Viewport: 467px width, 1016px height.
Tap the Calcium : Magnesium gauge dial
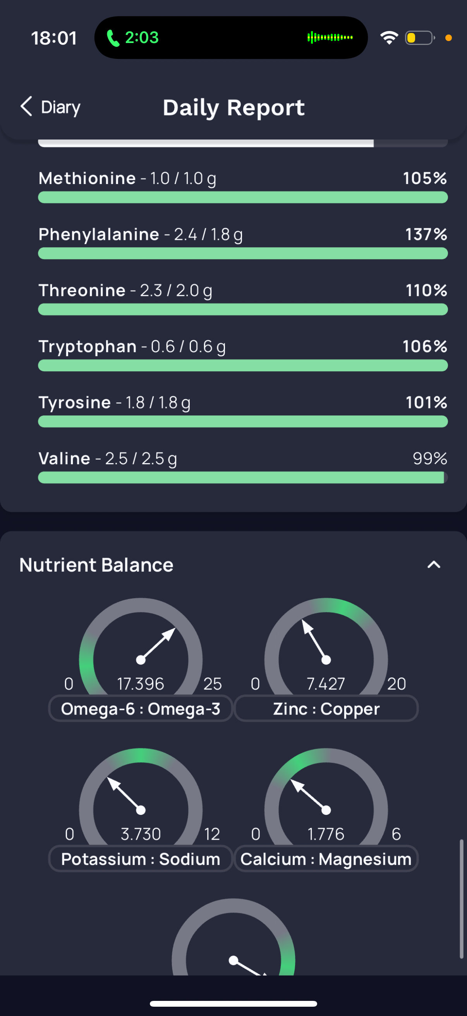pyautogui.click(x=326, y=797)
